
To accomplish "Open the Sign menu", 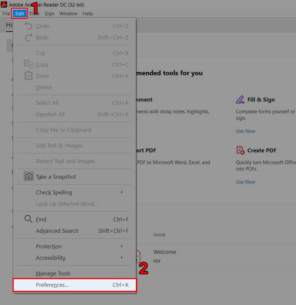I will tap(49, 14).
